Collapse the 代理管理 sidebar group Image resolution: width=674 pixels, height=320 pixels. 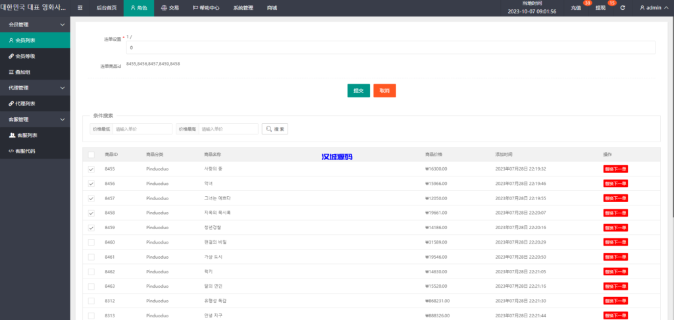click(63, 88)
